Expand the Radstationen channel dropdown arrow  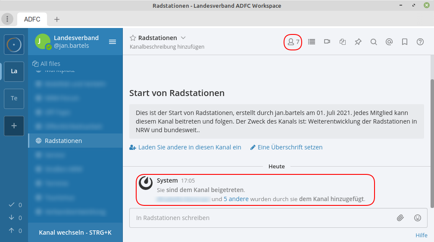coord(183,38)
